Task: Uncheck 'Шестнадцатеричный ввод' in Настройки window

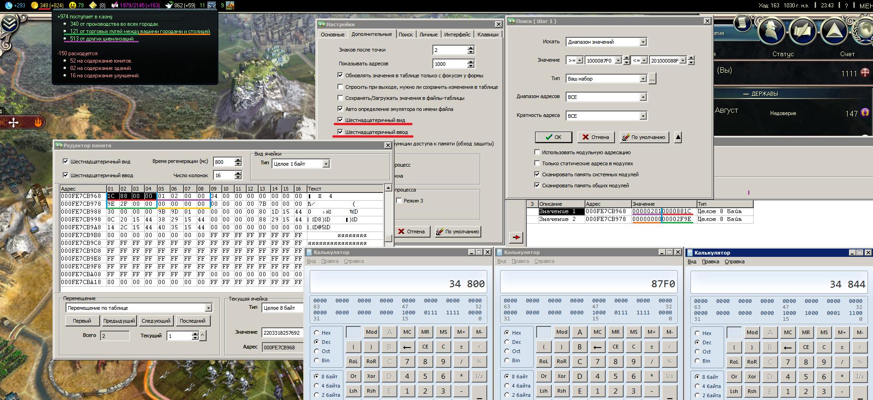Action: coord(340,132)
